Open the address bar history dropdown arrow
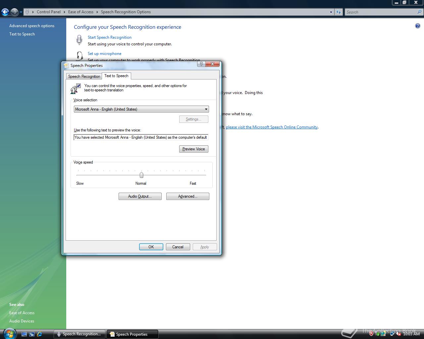The height and width of the screenshot is (339, 424). pos(331,12)
